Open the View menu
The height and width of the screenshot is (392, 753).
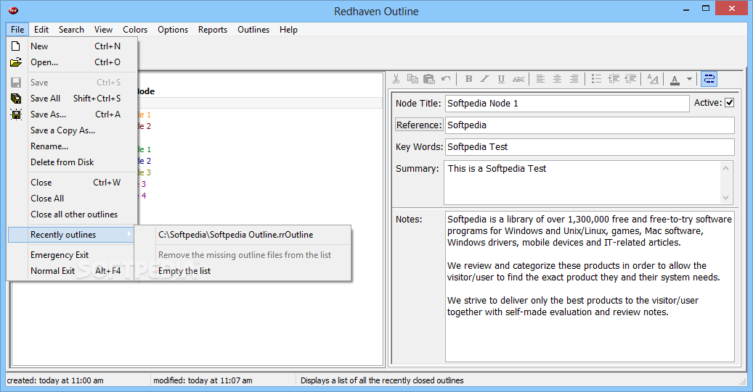click(x=103, y=29)
